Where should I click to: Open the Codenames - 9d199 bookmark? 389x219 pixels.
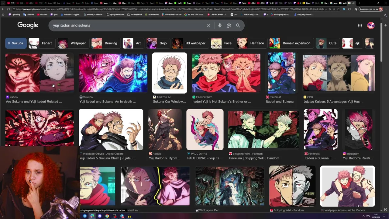tap(172, 15)
